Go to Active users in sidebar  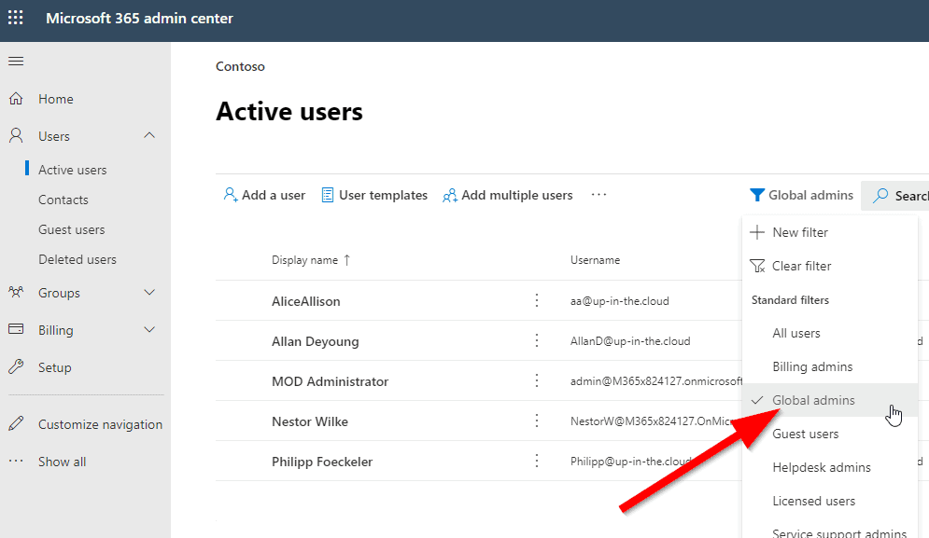pyautogui.click(x=72, y=170)
